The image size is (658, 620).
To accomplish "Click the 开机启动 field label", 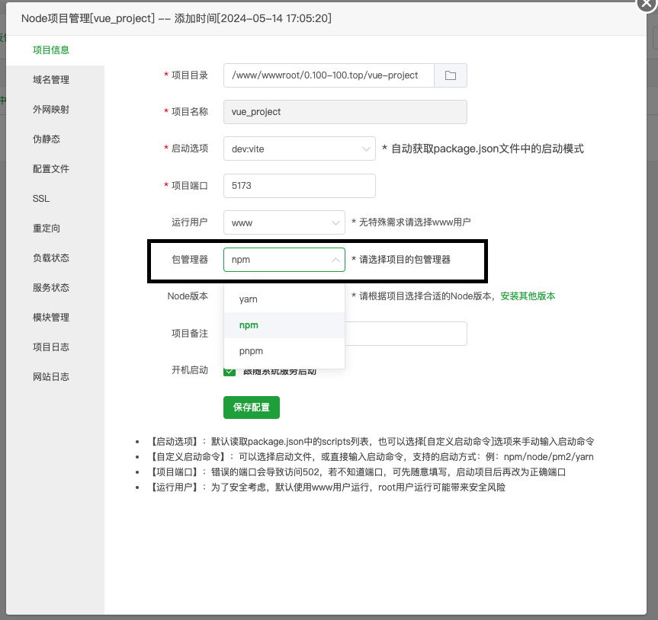I will coord(190,370).
